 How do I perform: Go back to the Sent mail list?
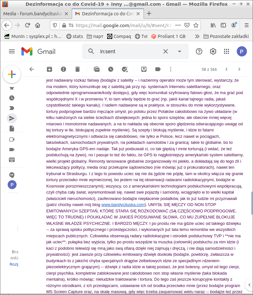31,69
